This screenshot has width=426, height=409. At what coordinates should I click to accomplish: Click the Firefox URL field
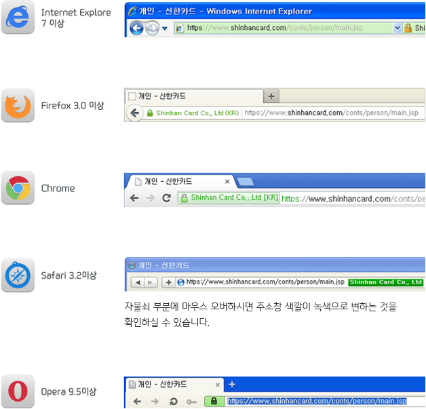[331, 113]
